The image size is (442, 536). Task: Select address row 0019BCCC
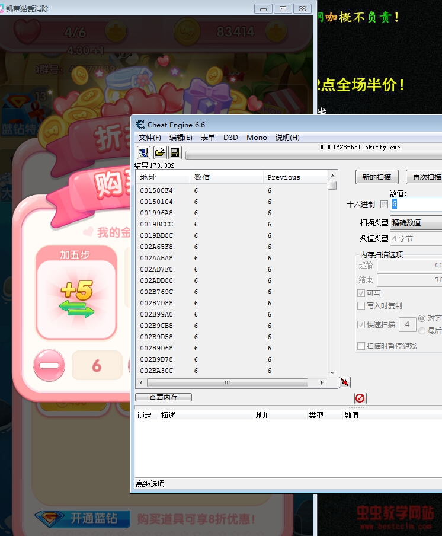coord(232,224)
